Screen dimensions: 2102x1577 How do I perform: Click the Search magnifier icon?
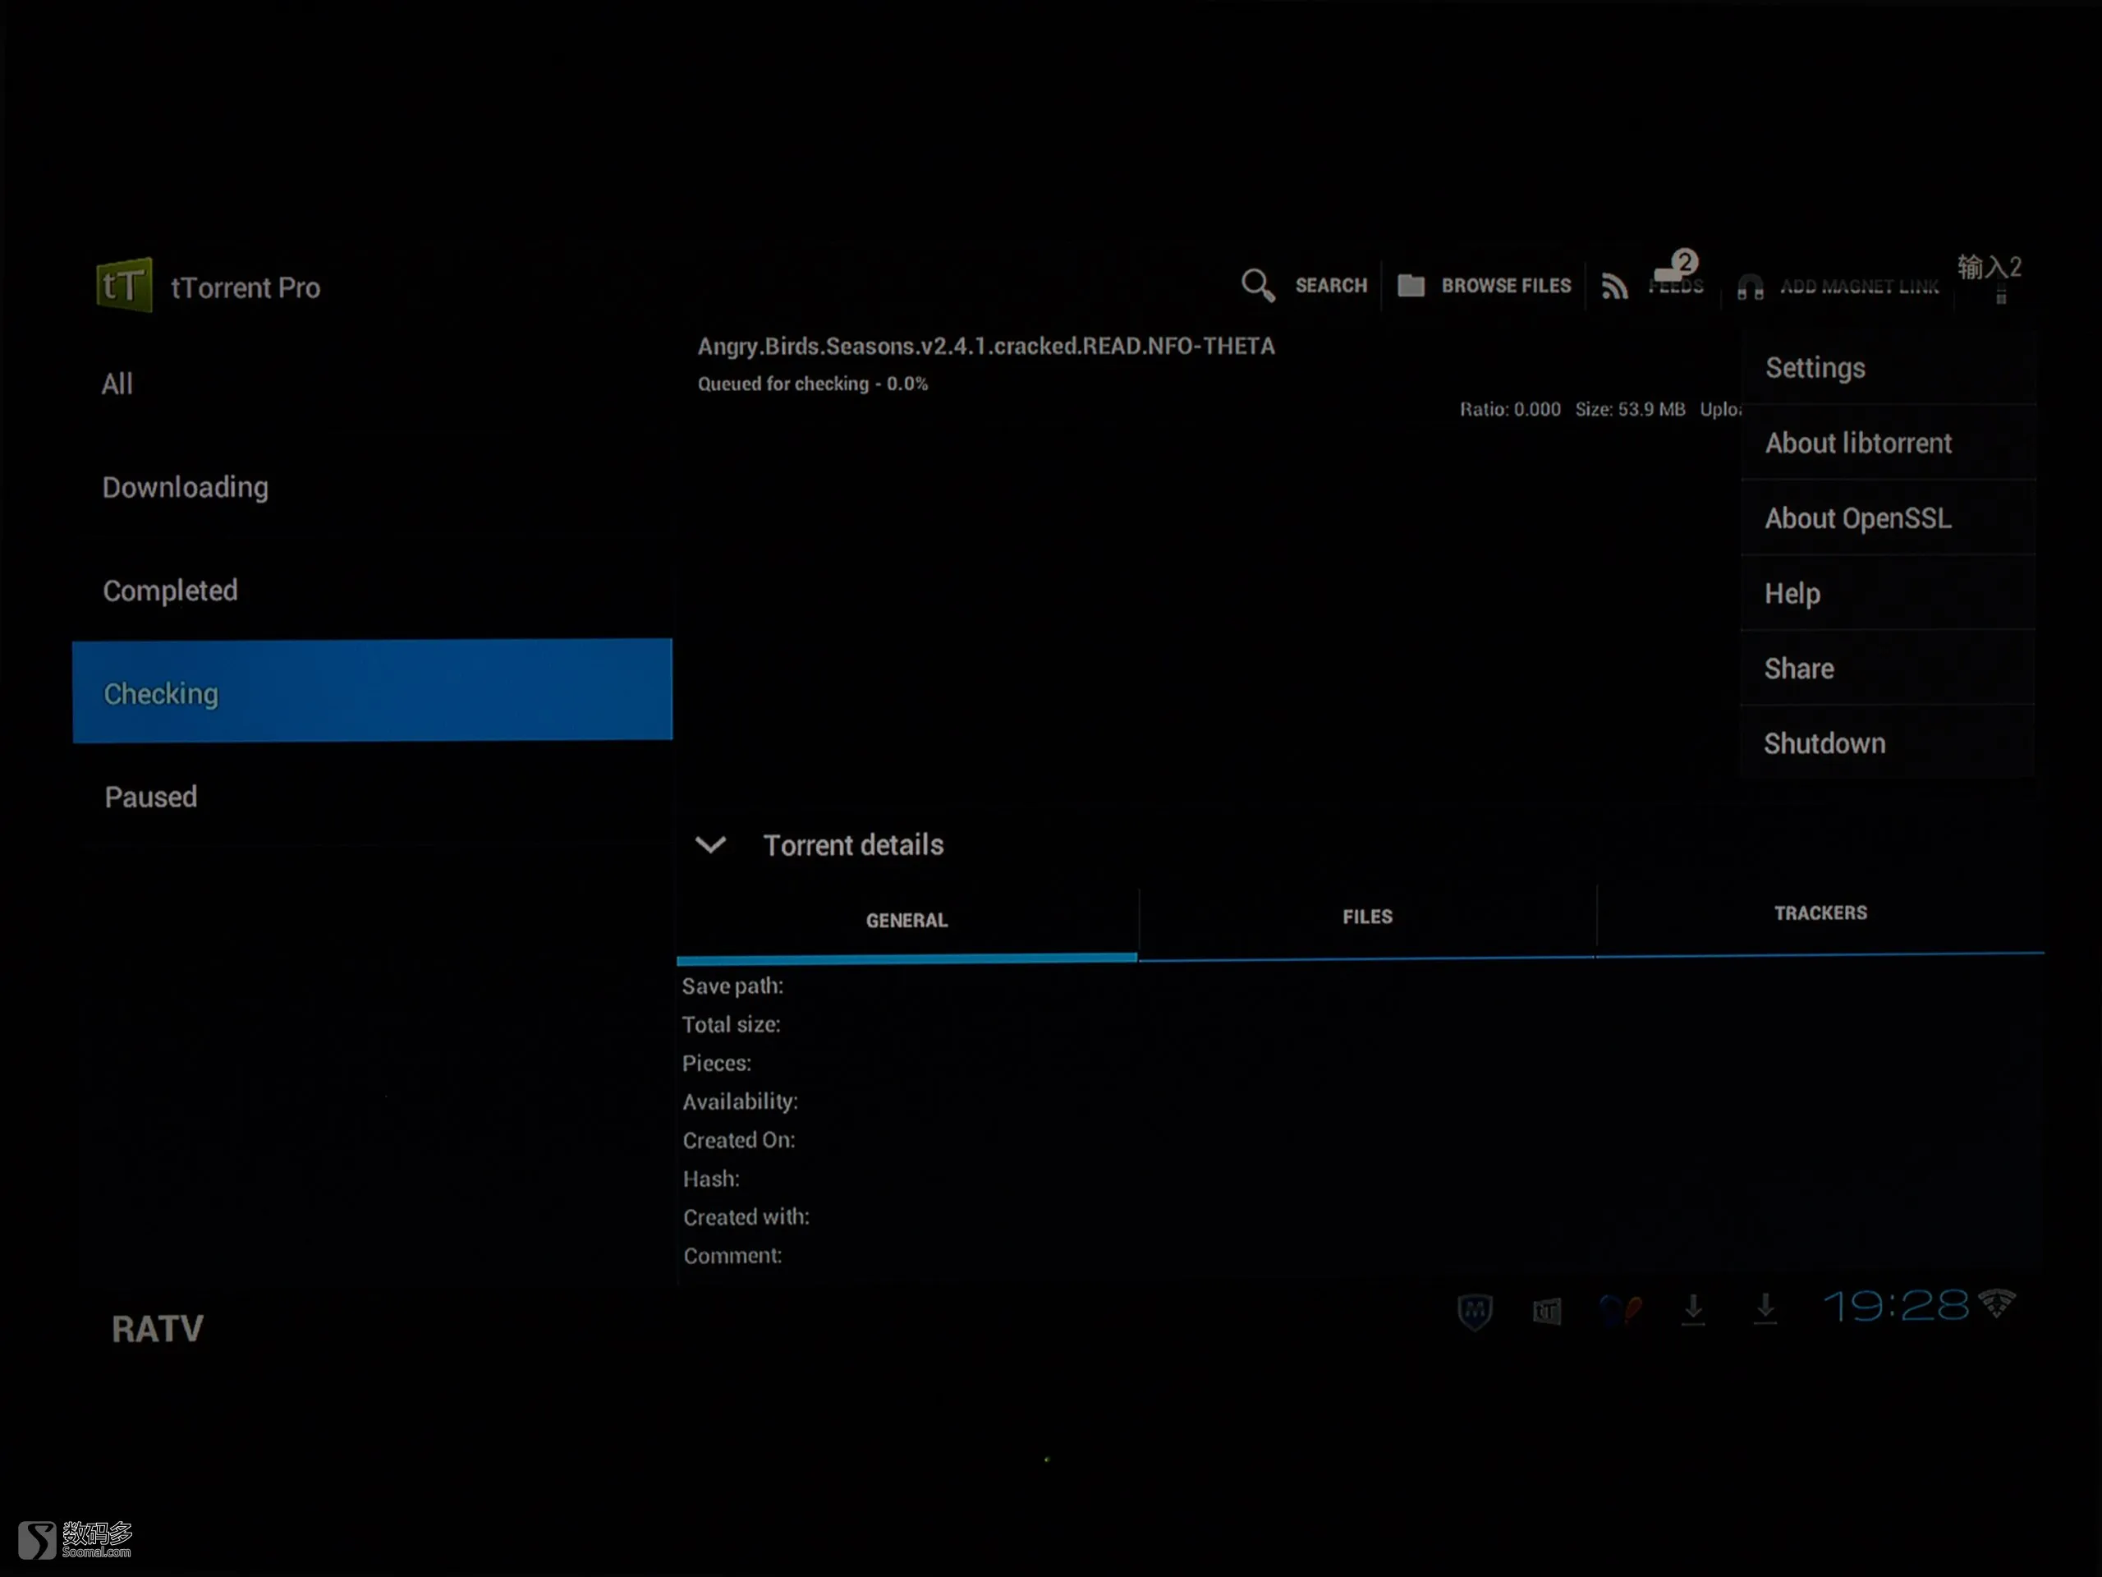pyautogui.click(x=1257, y=285)
